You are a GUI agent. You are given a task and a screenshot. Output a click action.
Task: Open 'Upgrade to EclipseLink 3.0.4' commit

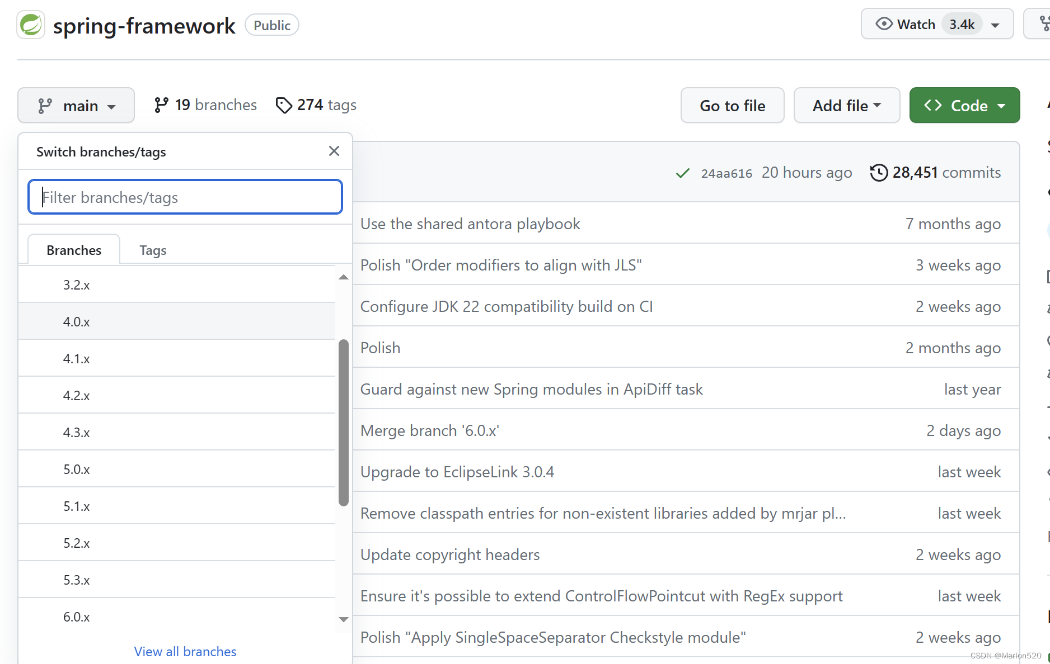click(x=457, y=472)
